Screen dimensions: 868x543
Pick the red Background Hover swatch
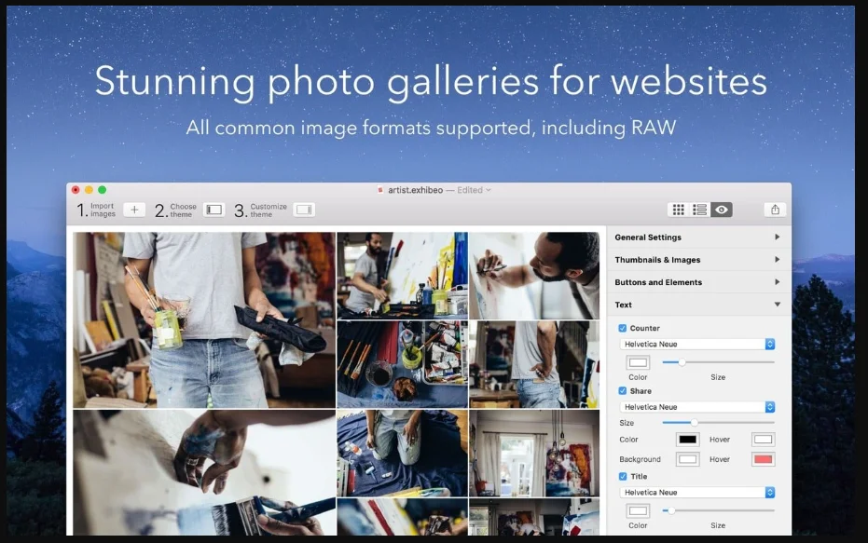pyautogui.click(x=763, y=459)
